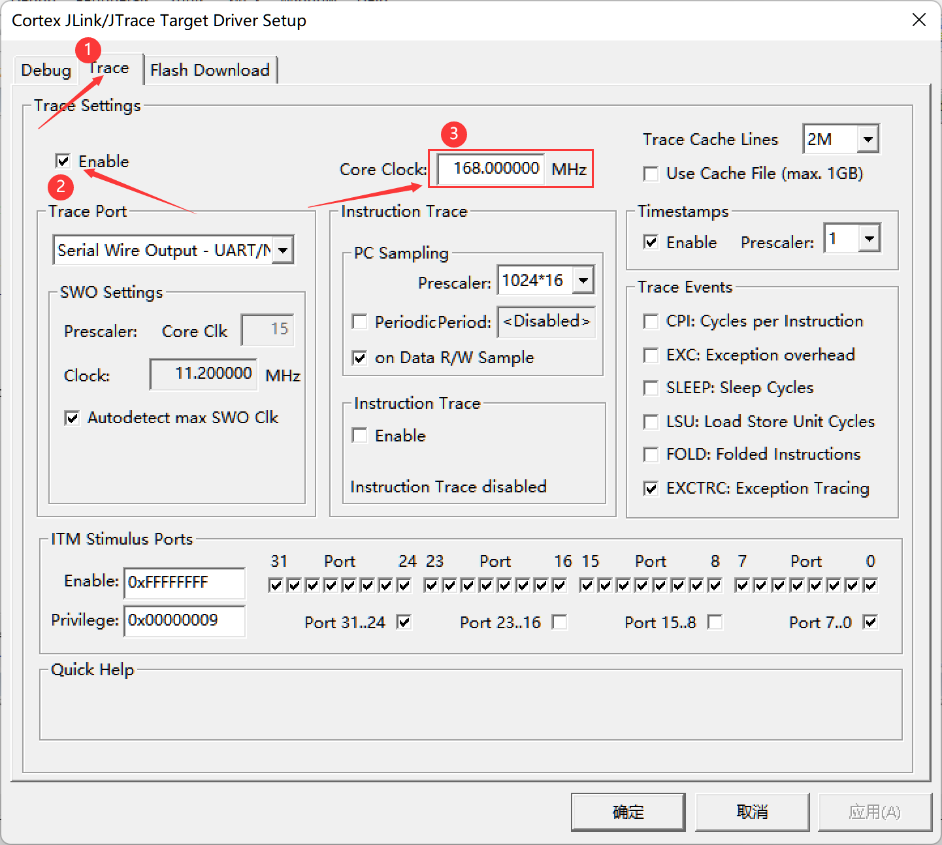Click the Instruction Trace disabled status text
This screenshot has width=942, height=845.
tap(449, 486)
